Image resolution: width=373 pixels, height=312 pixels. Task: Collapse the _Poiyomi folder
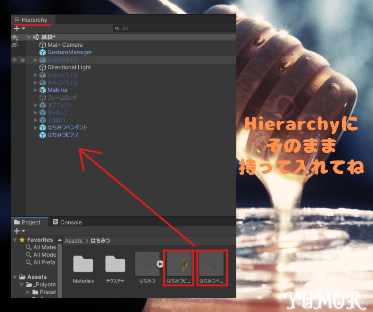coord(21,284)
